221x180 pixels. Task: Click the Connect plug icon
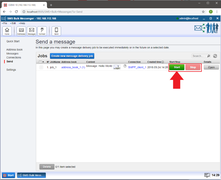(x=42, y=31)
